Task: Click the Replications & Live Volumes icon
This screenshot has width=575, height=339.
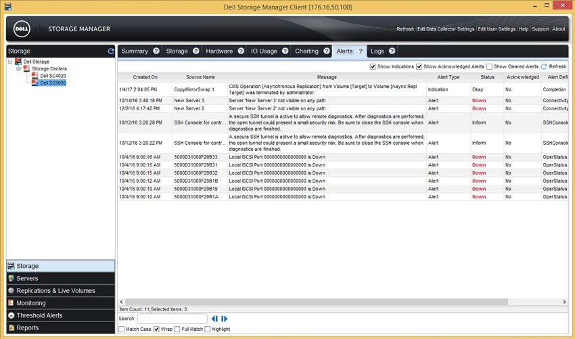Action: (11, 290)
